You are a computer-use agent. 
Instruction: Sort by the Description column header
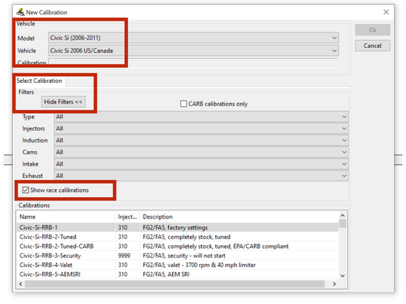tap(239, 216)
